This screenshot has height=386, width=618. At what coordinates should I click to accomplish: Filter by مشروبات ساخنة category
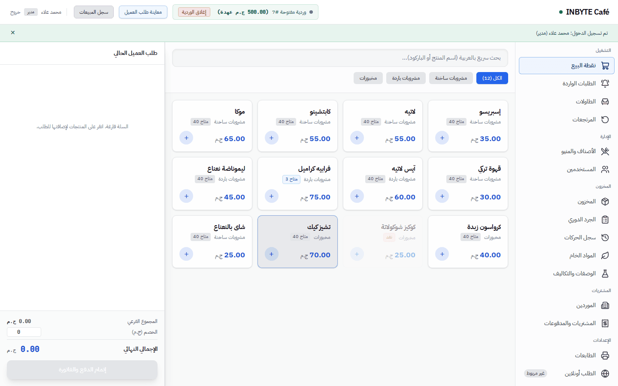[451, 78]
